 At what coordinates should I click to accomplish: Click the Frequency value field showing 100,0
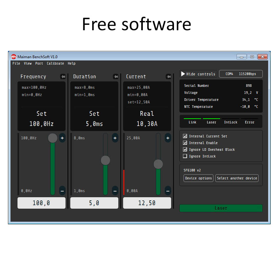41,203
